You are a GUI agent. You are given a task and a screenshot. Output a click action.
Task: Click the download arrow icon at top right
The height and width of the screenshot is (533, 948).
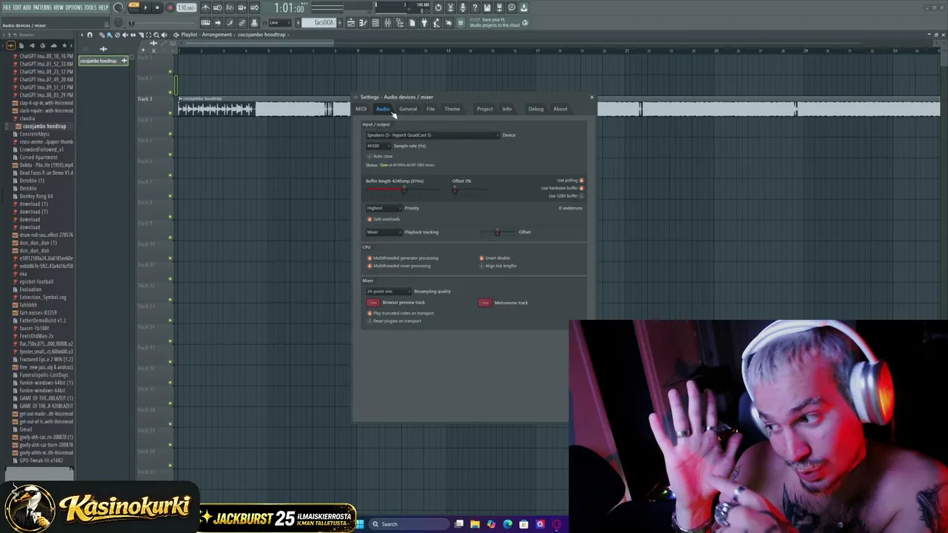tap(524, 7)
